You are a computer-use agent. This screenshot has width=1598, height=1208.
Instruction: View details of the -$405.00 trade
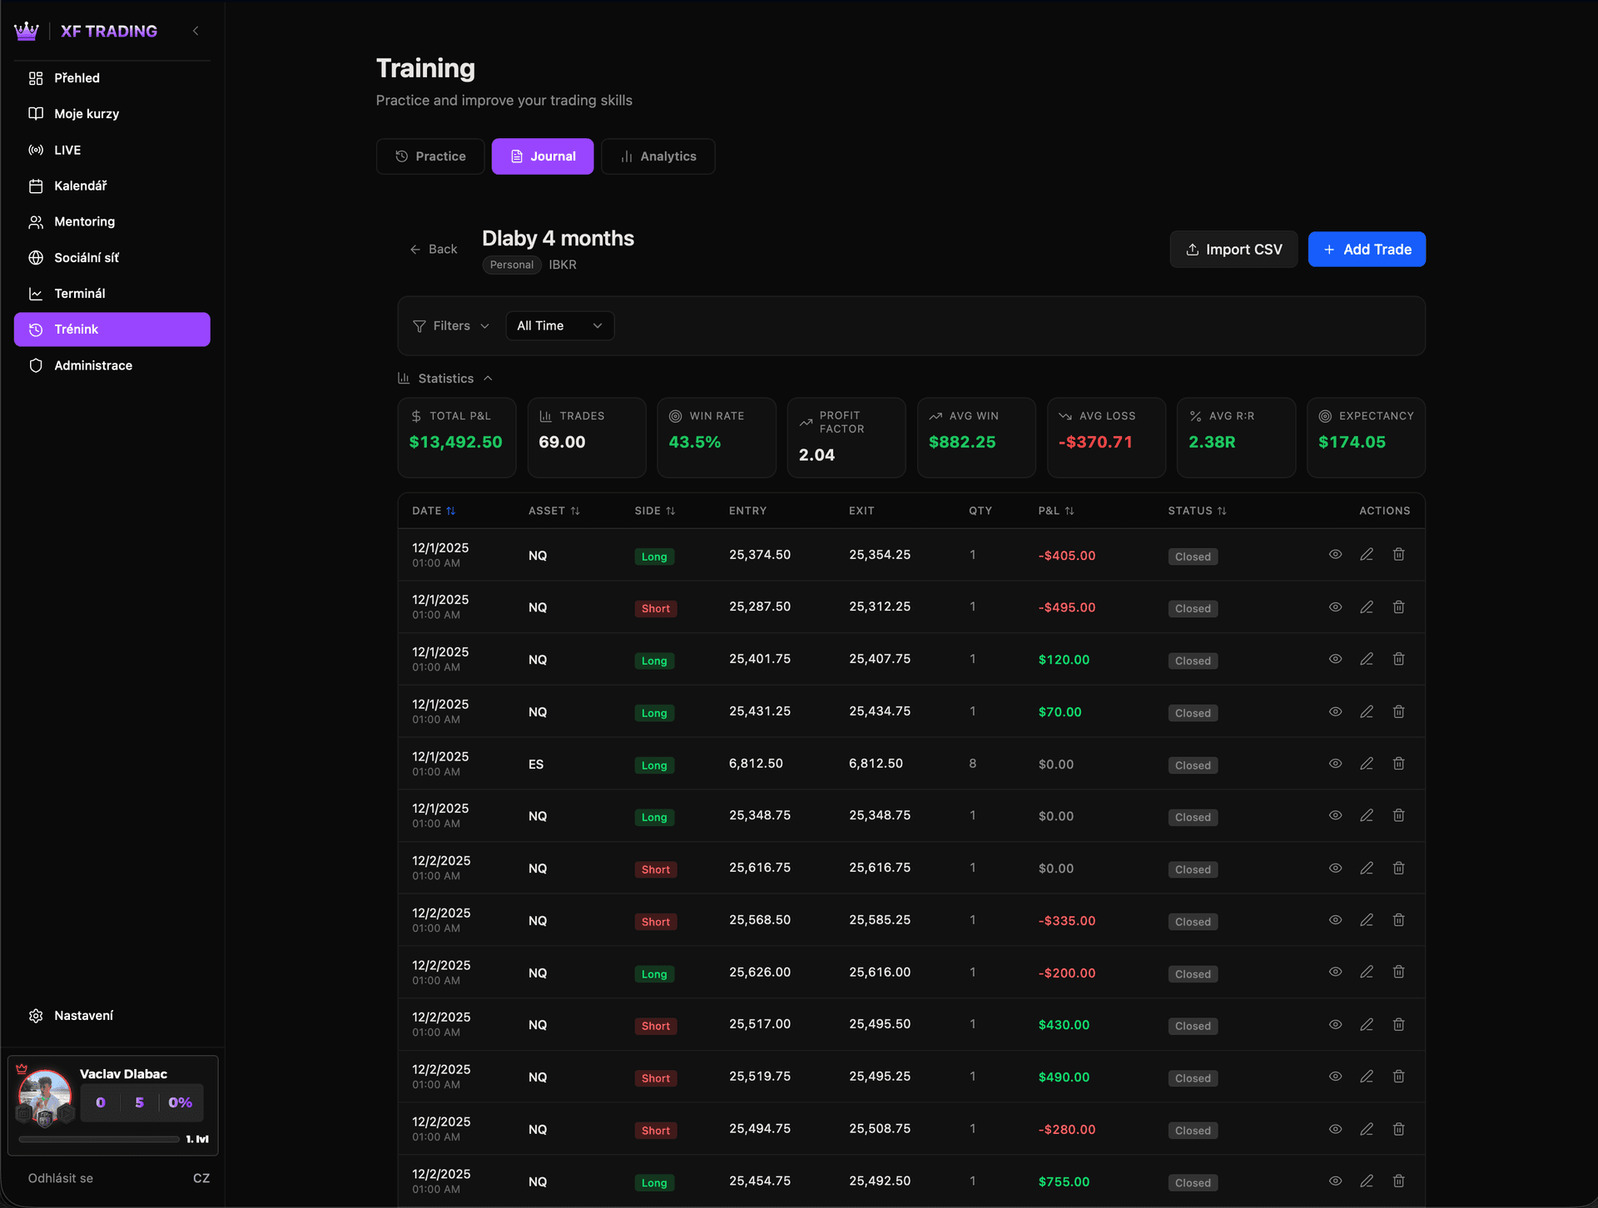[1335, 555]
